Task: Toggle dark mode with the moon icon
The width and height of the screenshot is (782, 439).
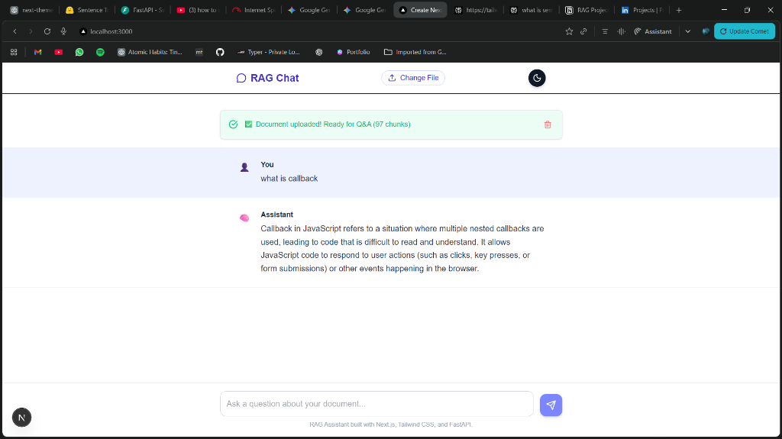Action: point(537,78)
